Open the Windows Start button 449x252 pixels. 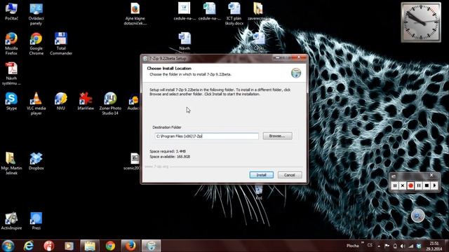[8, 246]
